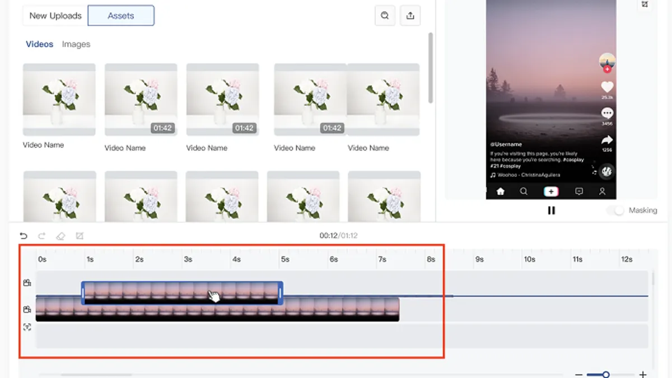The height and width of the screenshot is (378, 672).
Task: Tap the magnifier icon in the preview's bottom bar
Action: click(x=524, y=192)
